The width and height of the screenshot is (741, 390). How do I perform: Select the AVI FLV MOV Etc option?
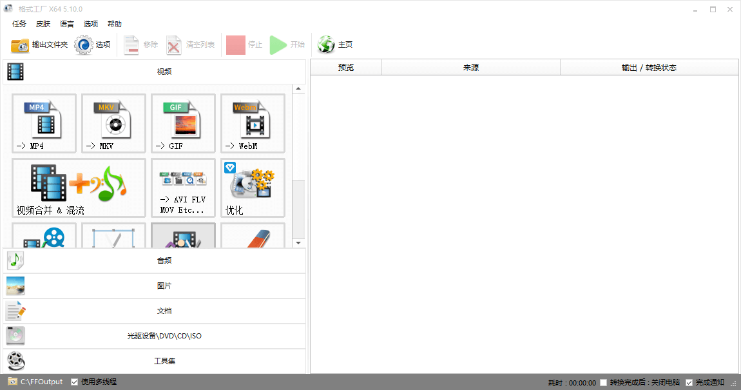tap(183, 188)
